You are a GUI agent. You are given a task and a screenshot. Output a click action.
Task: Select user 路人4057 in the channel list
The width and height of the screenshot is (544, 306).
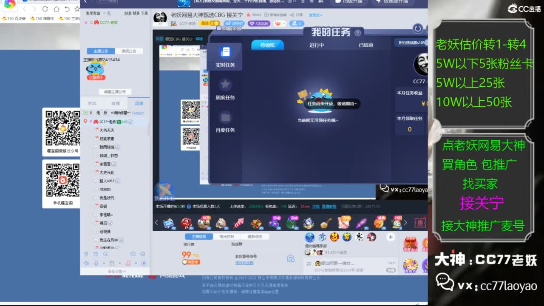(x=107, y=181)
